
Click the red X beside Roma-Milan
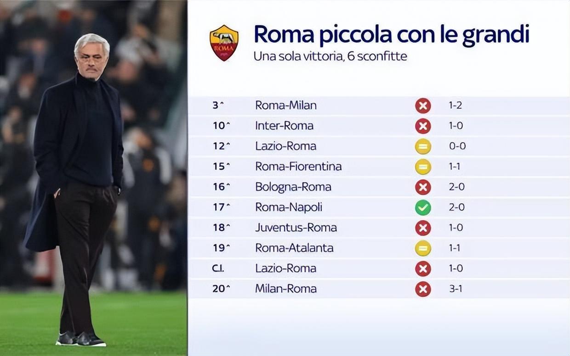423,106
